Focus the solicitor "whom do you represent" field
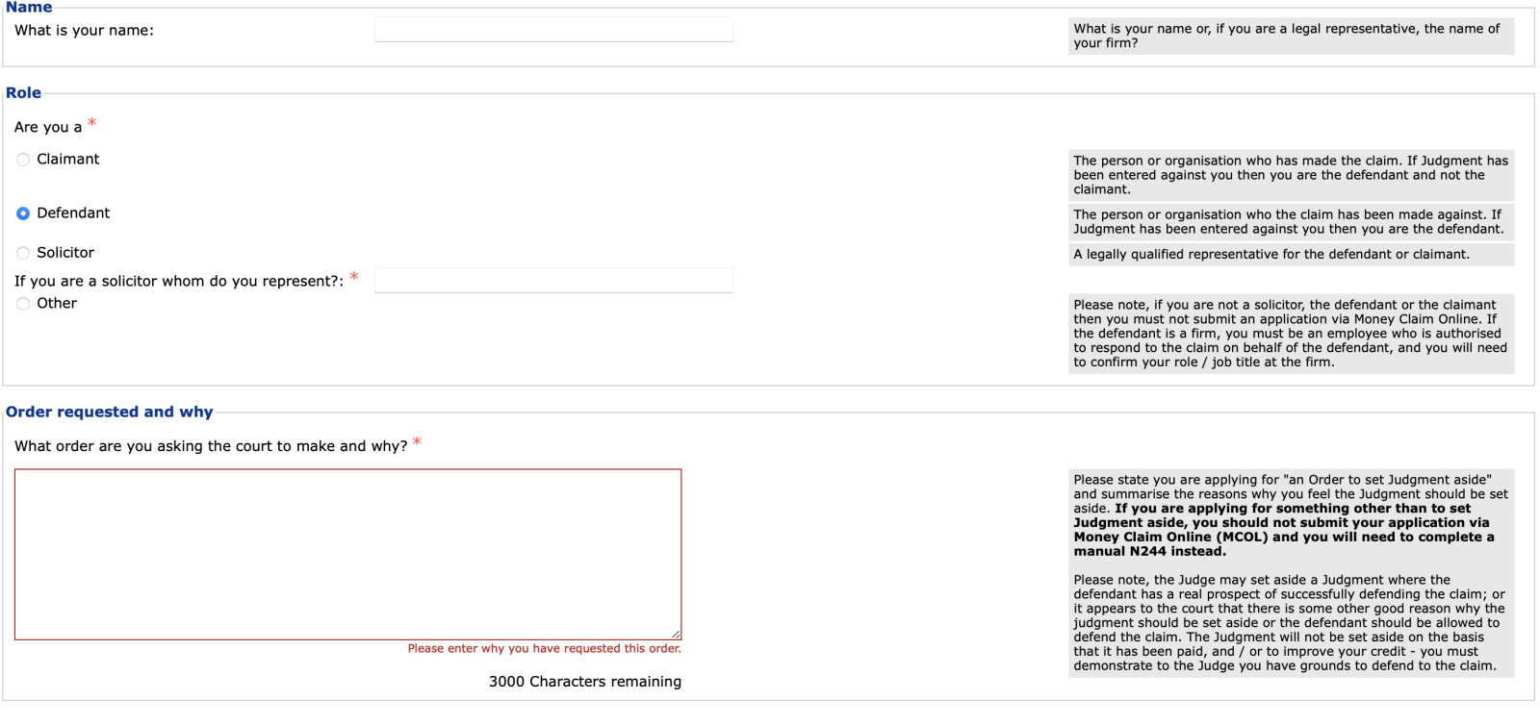This screenshot has height=725, width=1540. coord(553,281)
